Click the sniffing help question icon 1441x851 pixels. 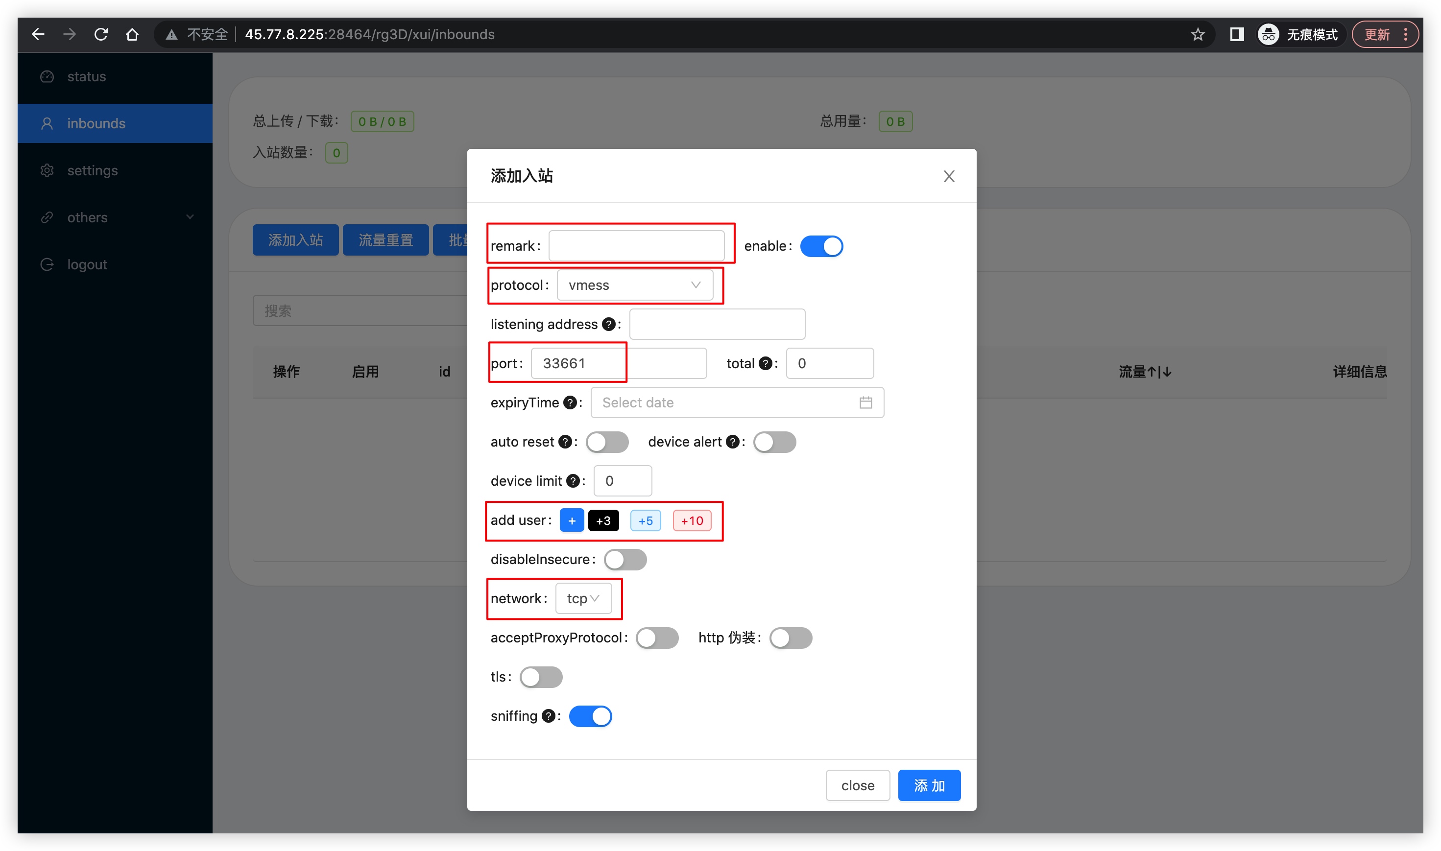coord(549,716)
